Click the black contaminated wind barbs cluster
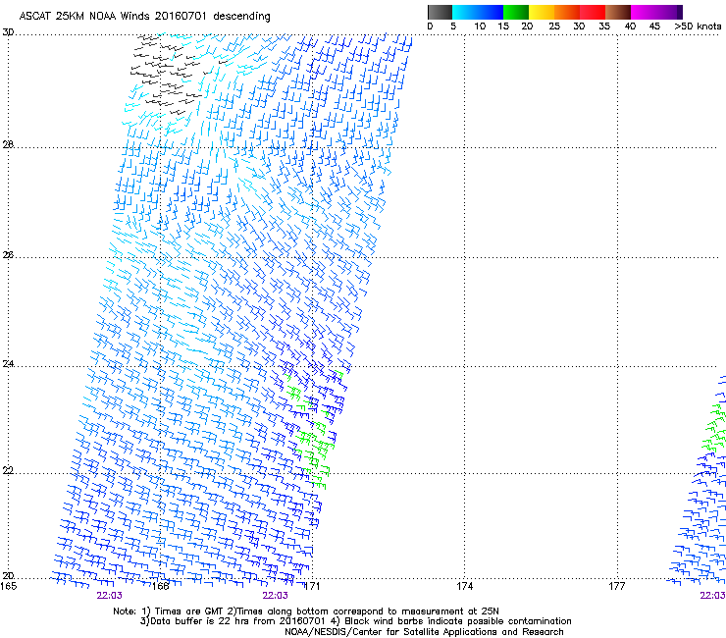Screen dimensions: 726x638 point(166,74)
